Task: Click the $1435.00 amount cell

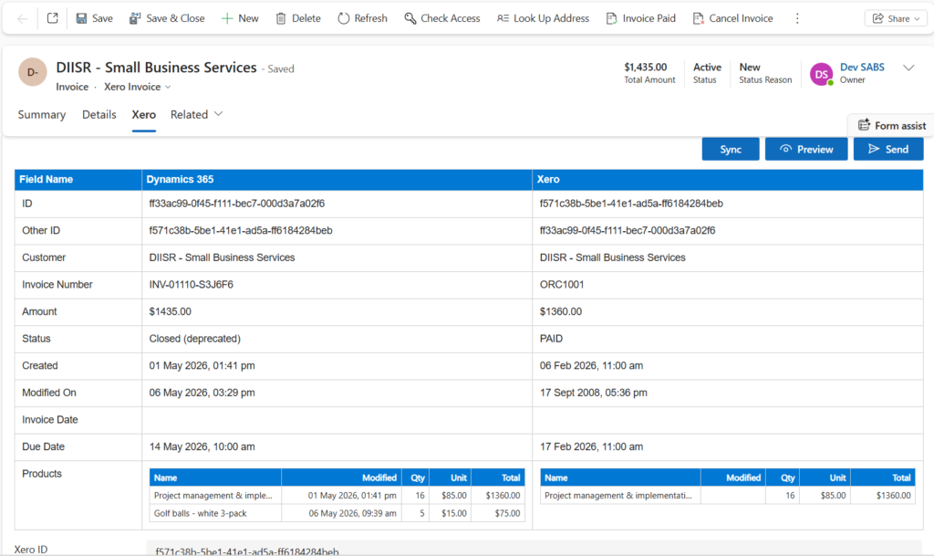Action: tap(337, 311)
